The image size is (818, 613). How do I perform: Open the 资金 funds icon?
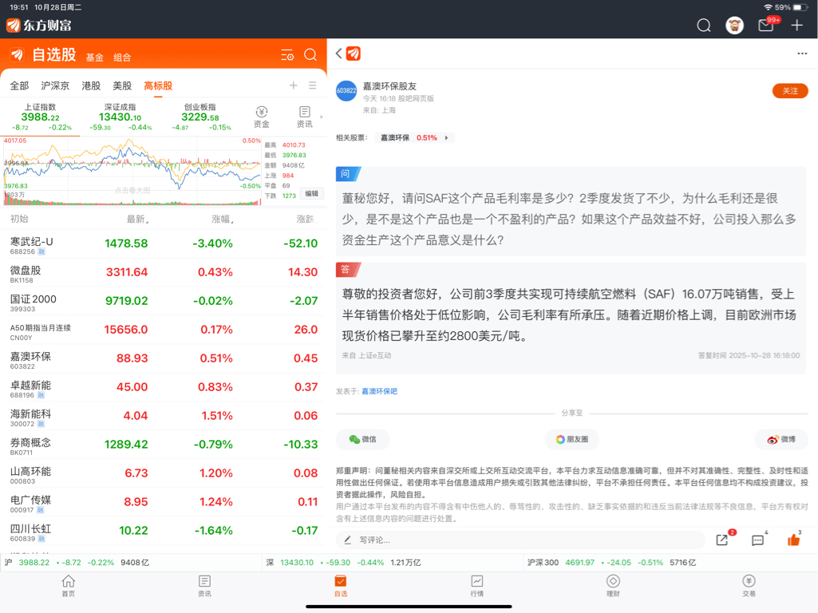pyautogui.click(x=262, y=117)
